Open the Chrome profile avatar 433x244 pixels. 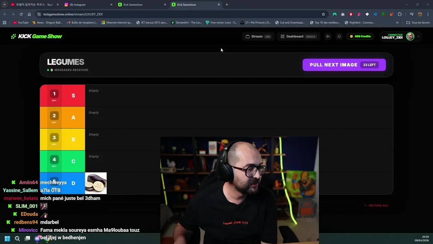420,14
